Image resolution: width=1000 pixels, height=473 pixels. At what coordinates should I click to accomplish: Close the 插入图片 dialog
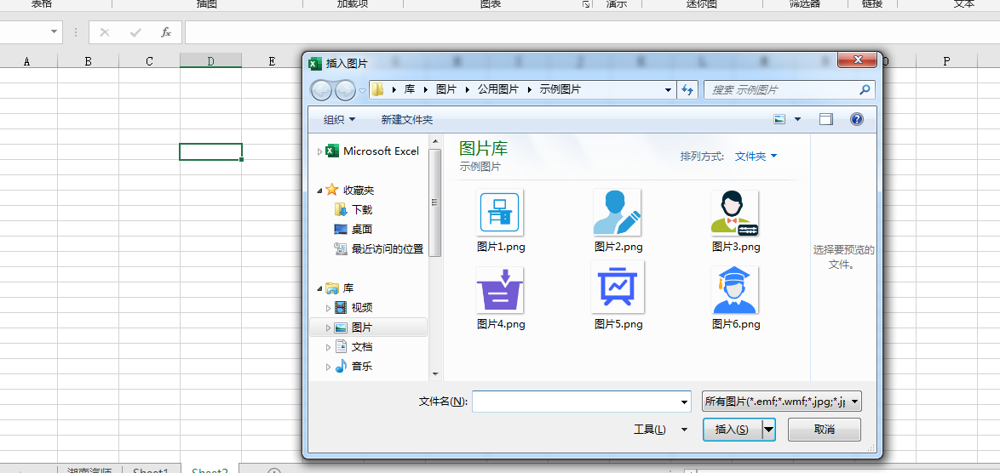pyautogui.click(x=857, y=60)
